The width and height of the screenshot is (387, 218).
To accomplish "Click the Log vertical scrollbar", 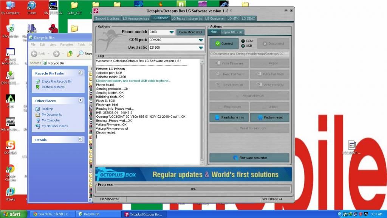I will pos(202,112).
